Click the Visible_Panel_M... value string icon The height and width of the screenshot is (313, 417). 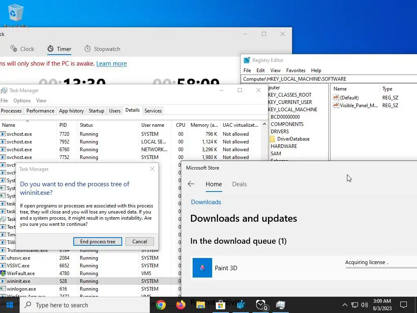pos(336,105)
